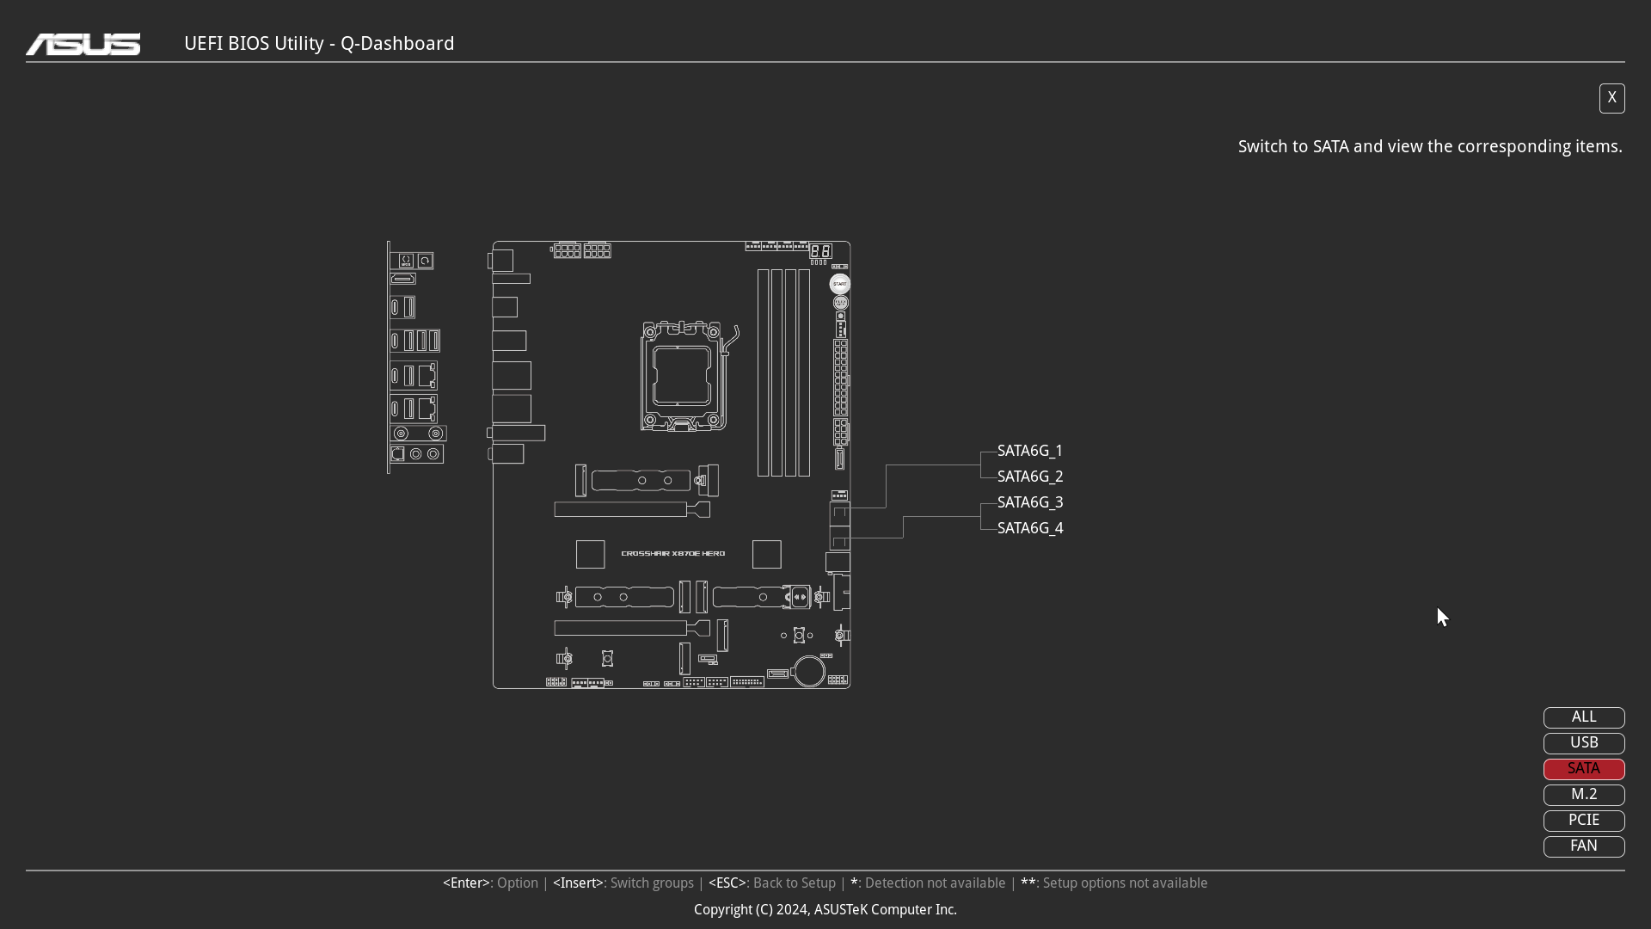1651x929 pixels.
Task: Click the left 8-pin CPU power connector
Action: pos(568,251)
